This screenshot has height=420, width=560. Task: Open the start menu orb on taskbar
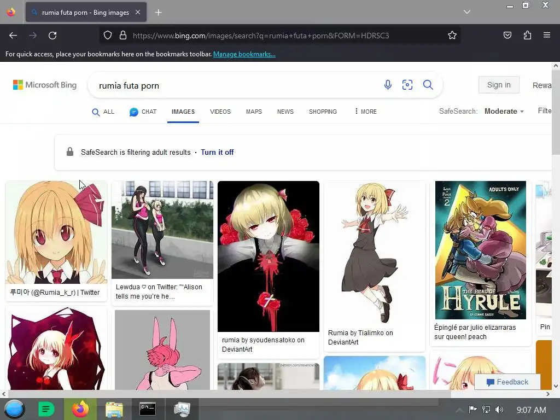14,409
